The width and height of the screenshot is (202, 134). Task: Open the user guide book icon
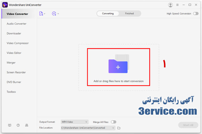tap(10, 125)
